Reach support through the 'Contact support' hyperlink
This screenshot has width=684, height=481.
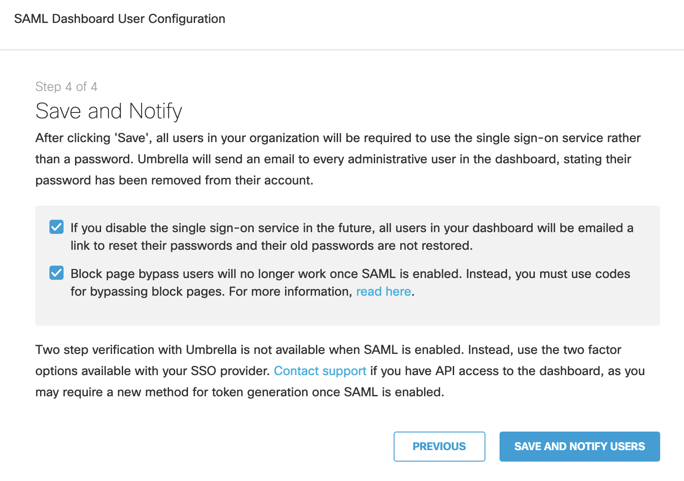tap(320, 371)
